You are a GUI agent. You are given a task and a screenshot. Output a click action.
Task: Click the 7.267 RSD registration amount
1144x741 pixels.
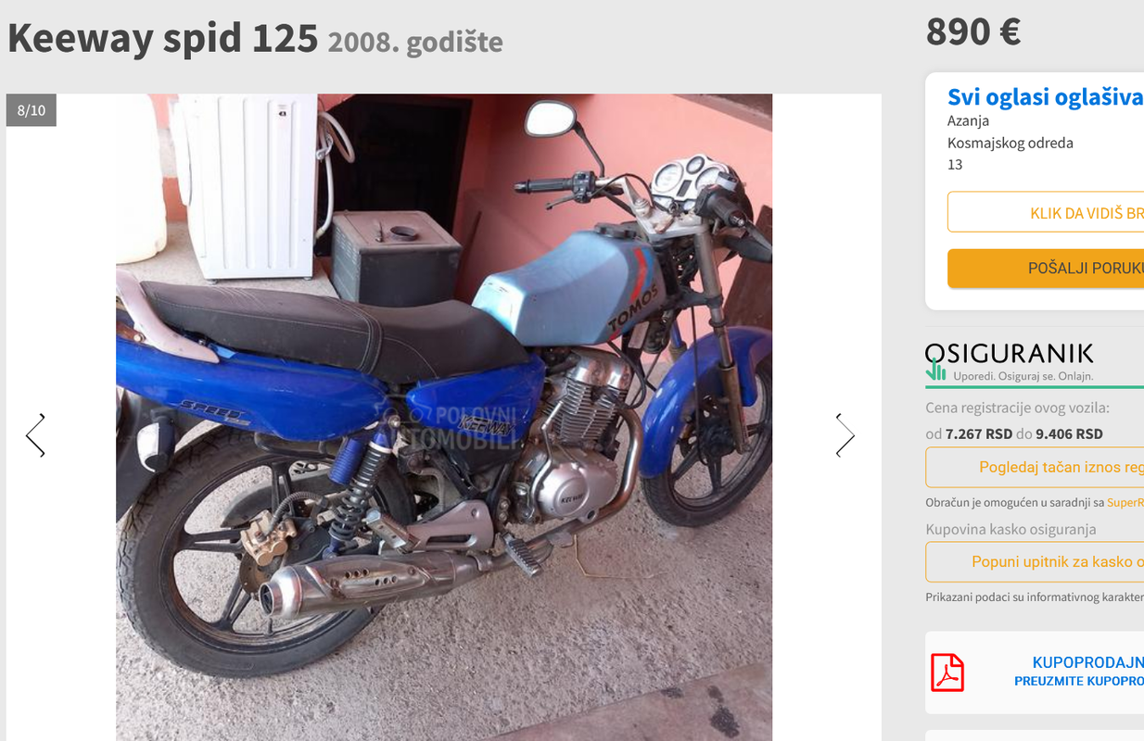pos(979,433)
